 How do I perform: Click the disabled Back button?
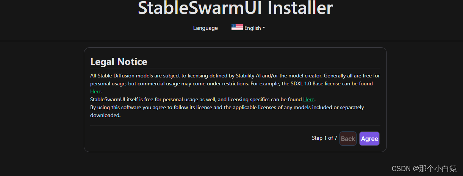(348, 139)
